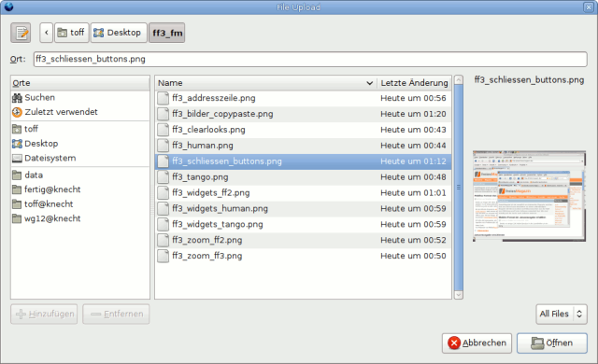Select file ff3_schliessen_buttons.png in list

pos(303,161)
